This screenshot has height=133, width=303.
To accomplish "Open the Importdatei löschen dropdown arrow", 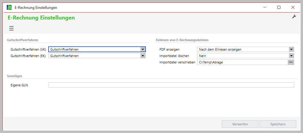I will [x=291, y=56].
